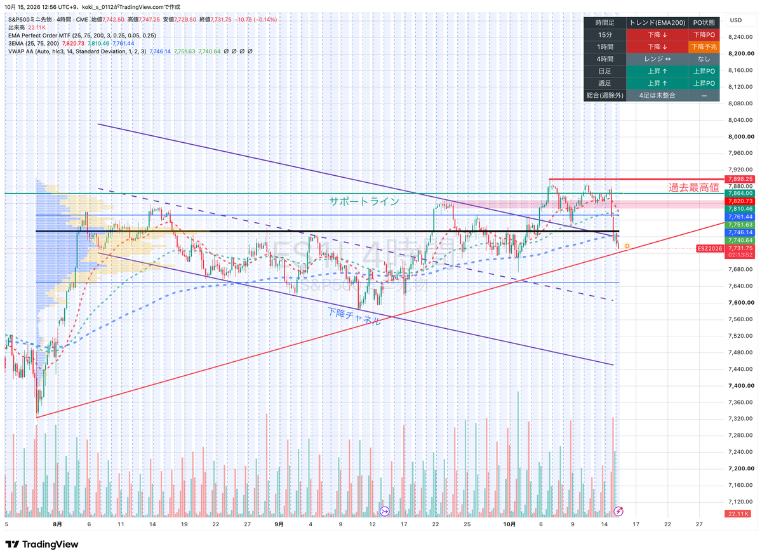Click the purple arrow event icon near September 14
Viewport: 762px width, 558px height.
click(384, 511)
